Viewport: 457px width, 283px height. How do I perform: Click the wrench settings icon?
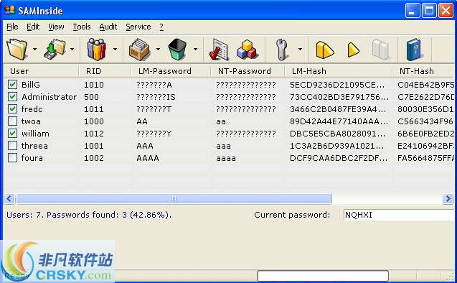281,49
